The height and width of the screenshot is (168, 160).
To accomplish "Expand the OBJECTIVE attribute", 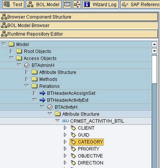I will pyautogui.click(x=65, y=156).
